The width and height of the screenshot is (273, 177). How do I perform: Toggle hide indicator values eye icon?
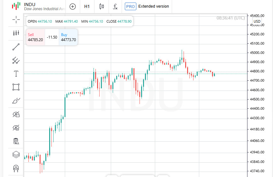(16, 128)
